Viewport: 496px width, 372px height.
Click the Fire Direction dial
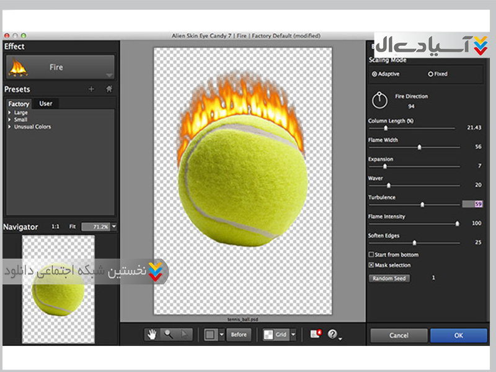[x=379, y=99]
